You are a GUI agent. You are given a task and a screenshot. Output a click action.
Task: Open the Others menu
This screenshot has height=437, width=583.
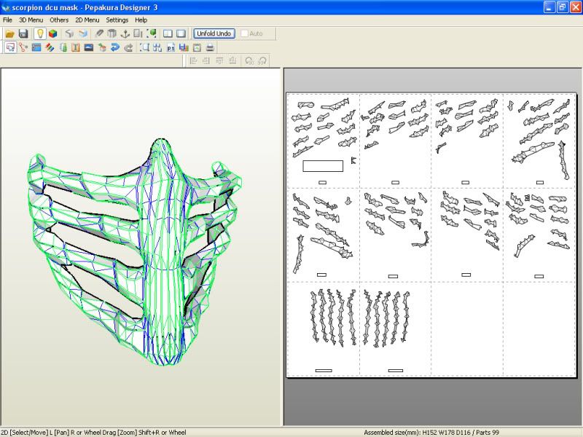click(59, 20)
